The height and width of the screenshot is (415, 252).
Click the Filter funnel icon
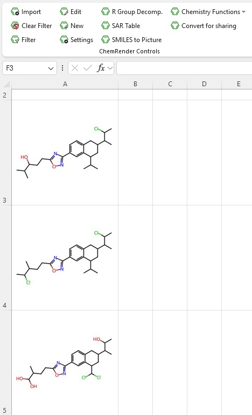point(15,40)
